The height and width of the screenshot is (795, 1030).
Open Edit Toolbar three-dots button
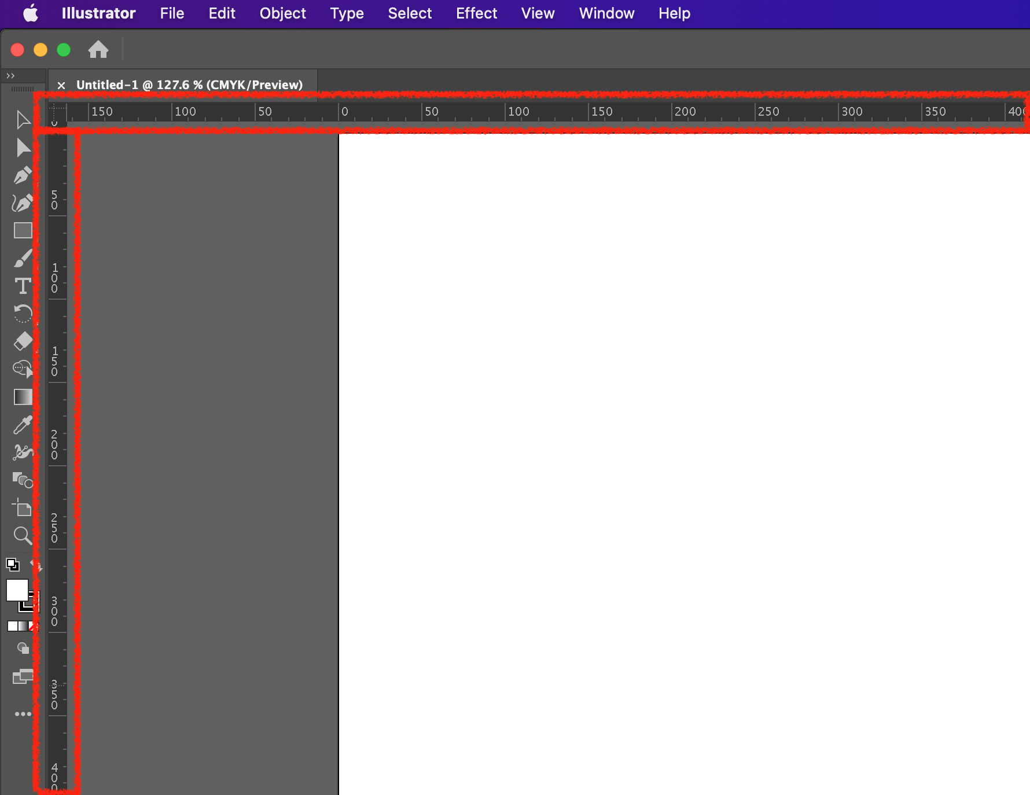pos(23,714)
